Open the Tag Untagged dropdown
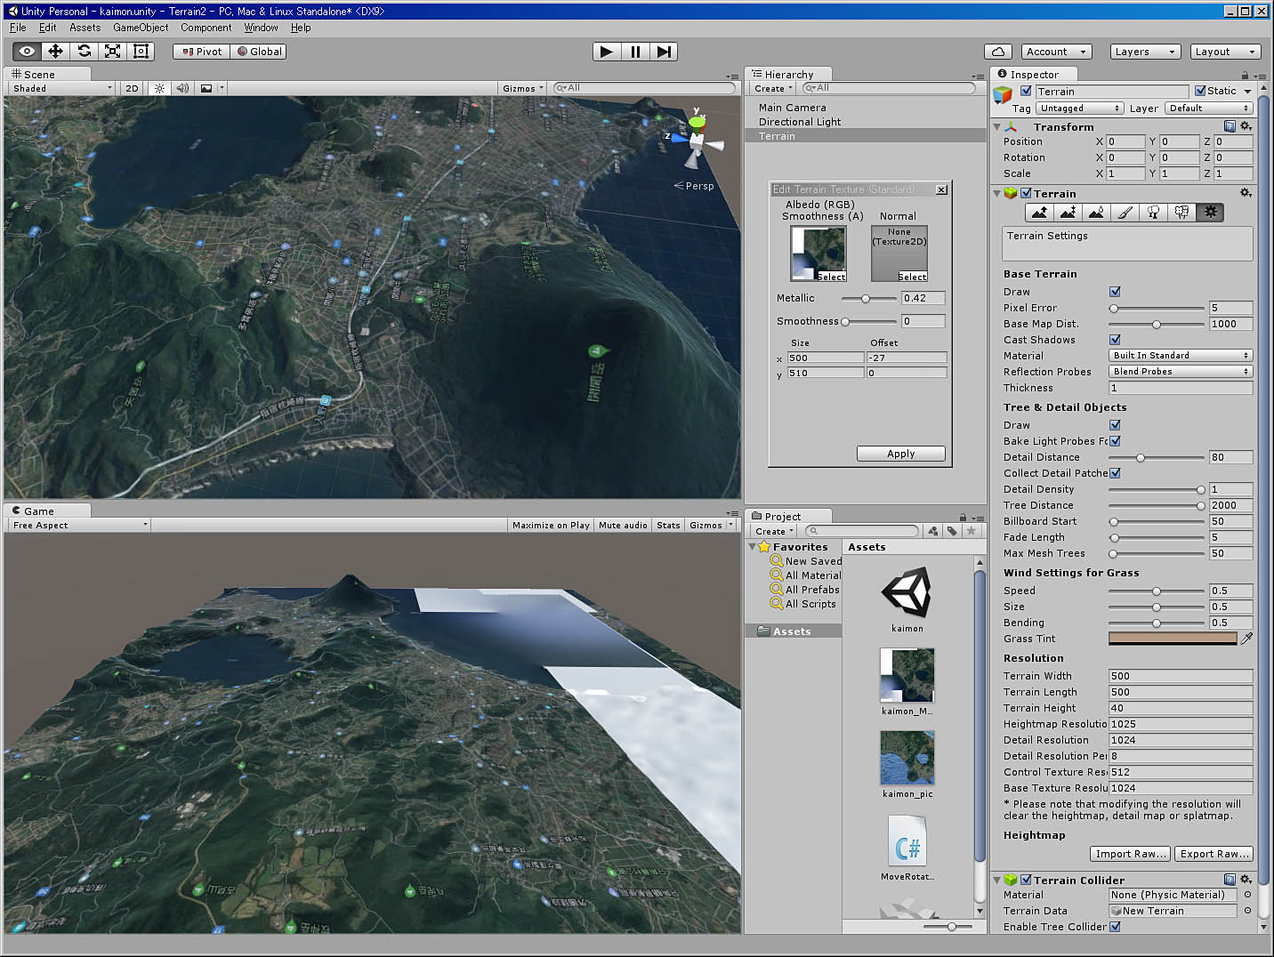 click(1080, 109)
